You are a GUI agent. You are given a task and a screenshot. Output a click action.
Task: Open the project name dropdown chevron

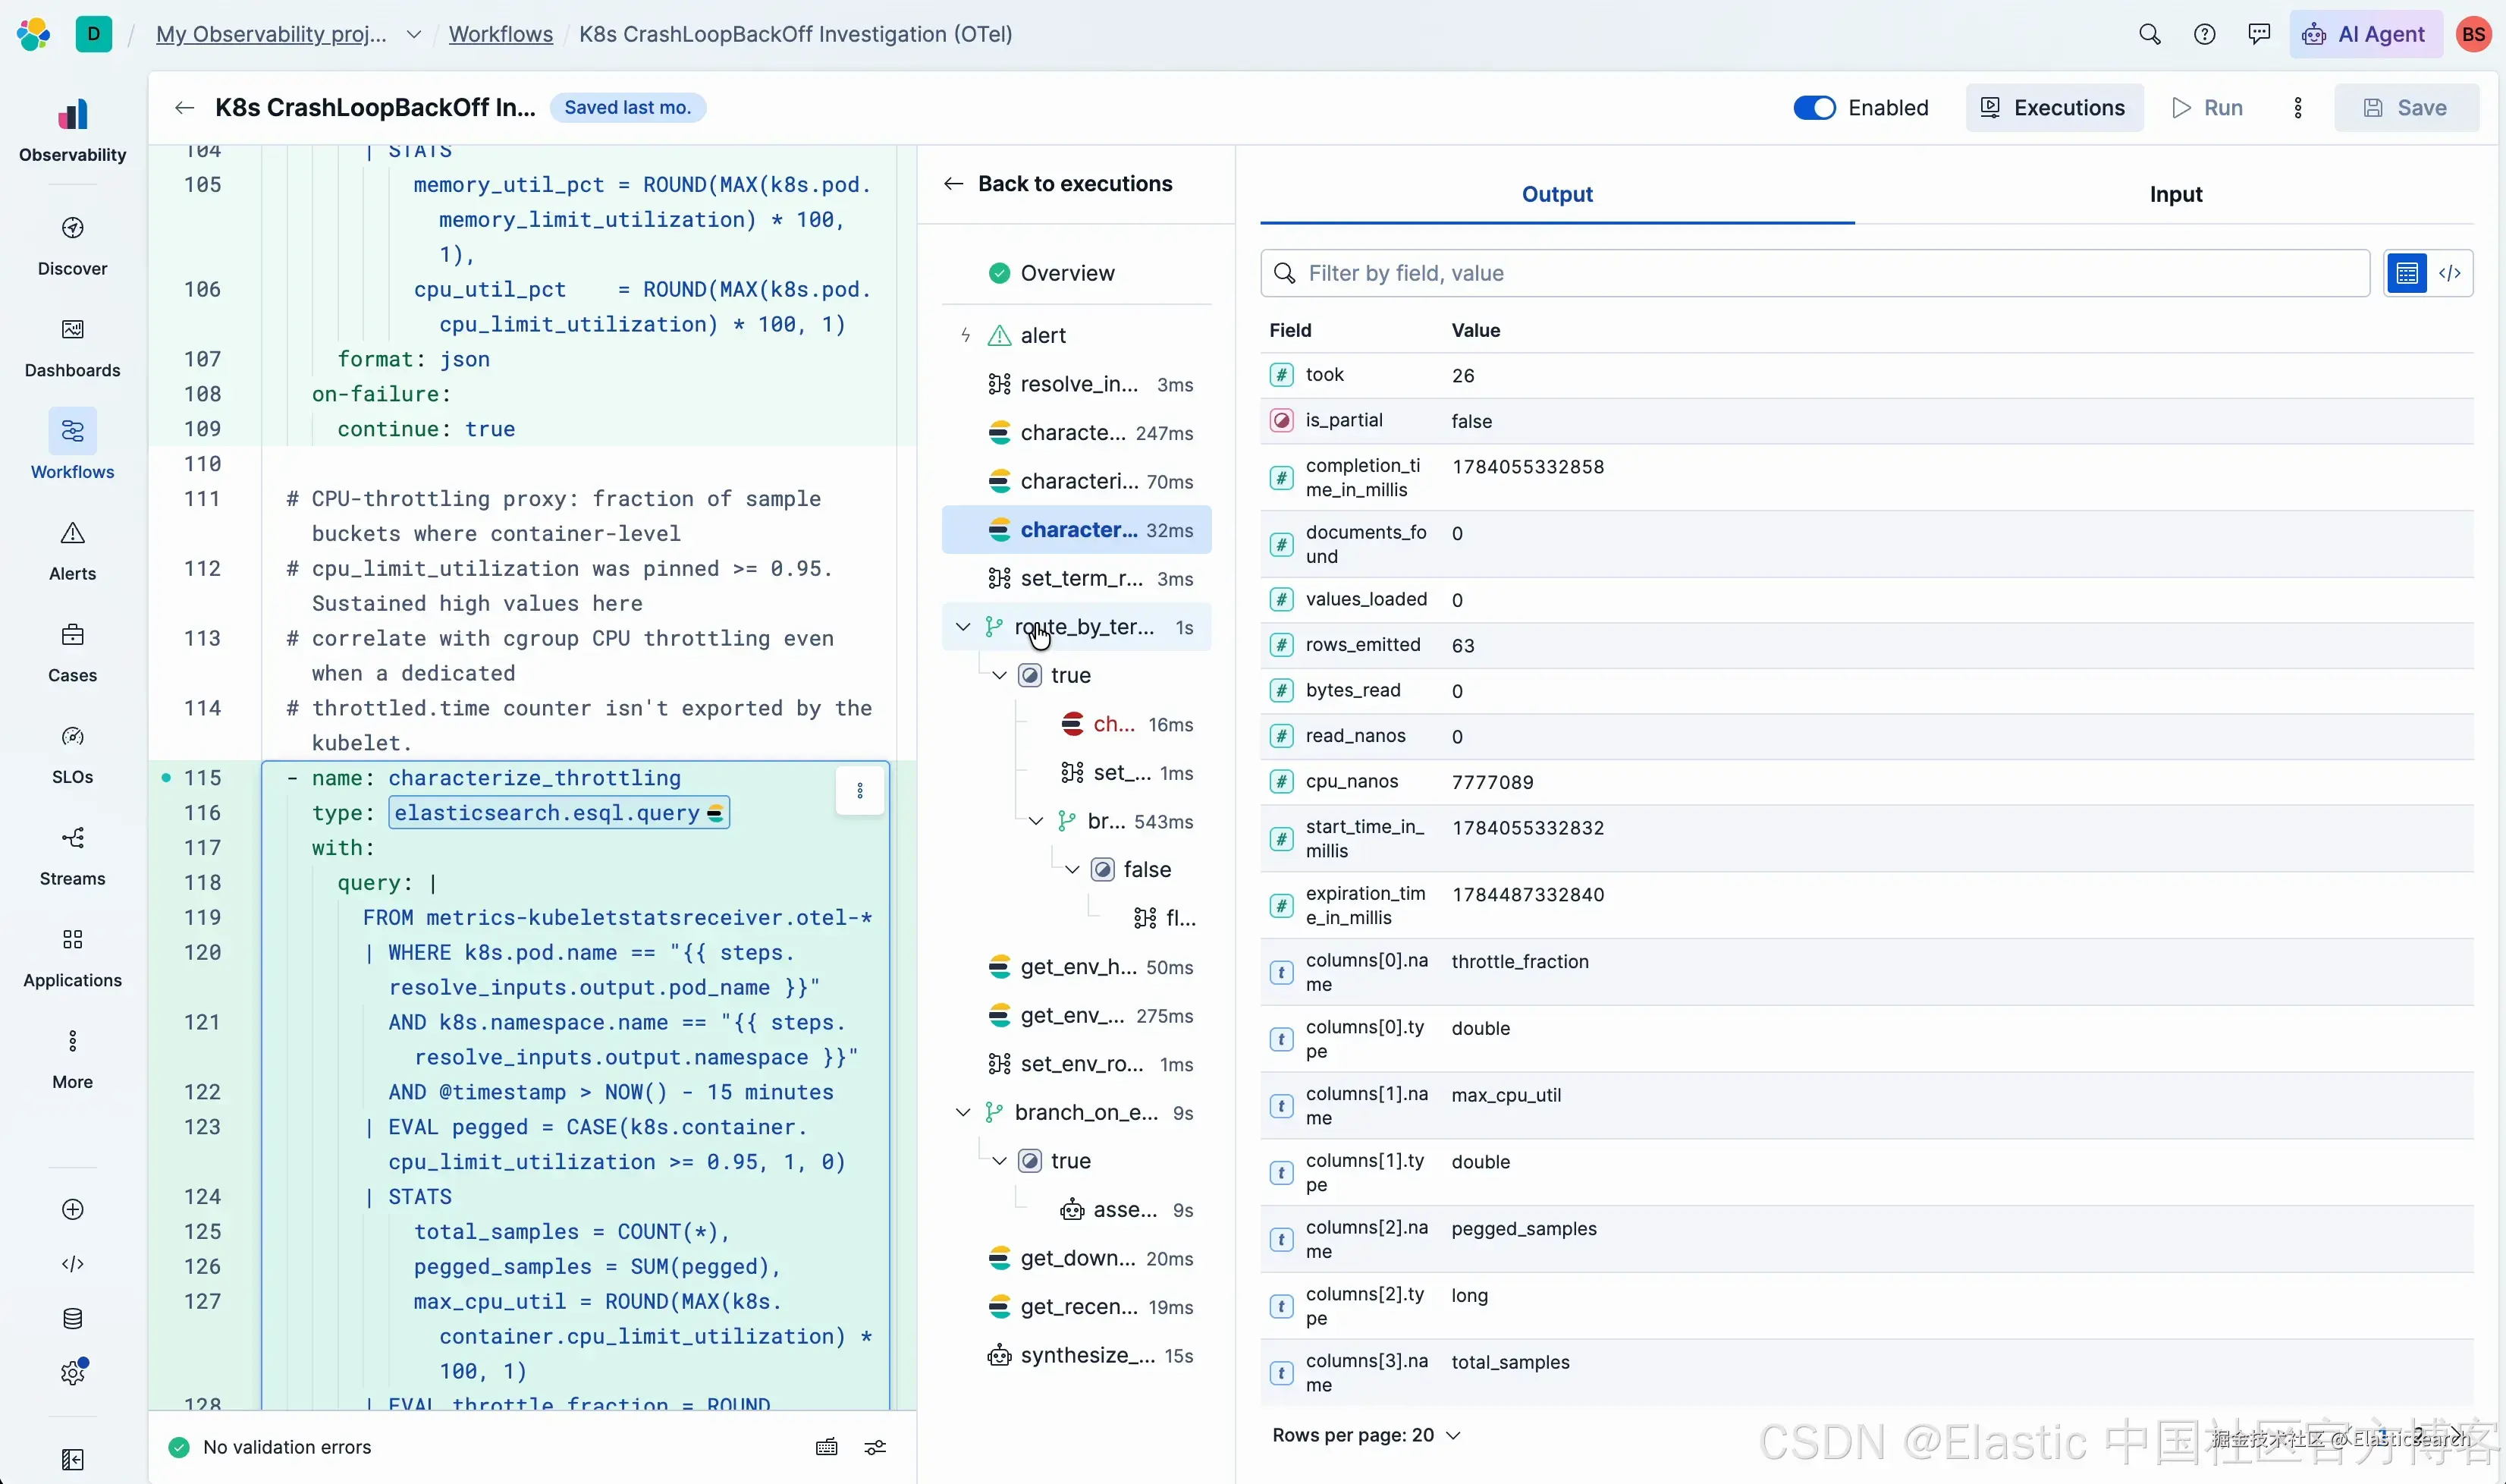413,34
